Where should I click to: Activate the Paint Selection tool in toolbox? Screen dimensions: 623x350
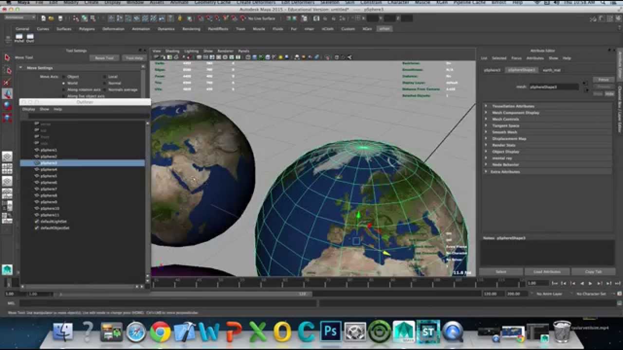[x=7, y=82]
